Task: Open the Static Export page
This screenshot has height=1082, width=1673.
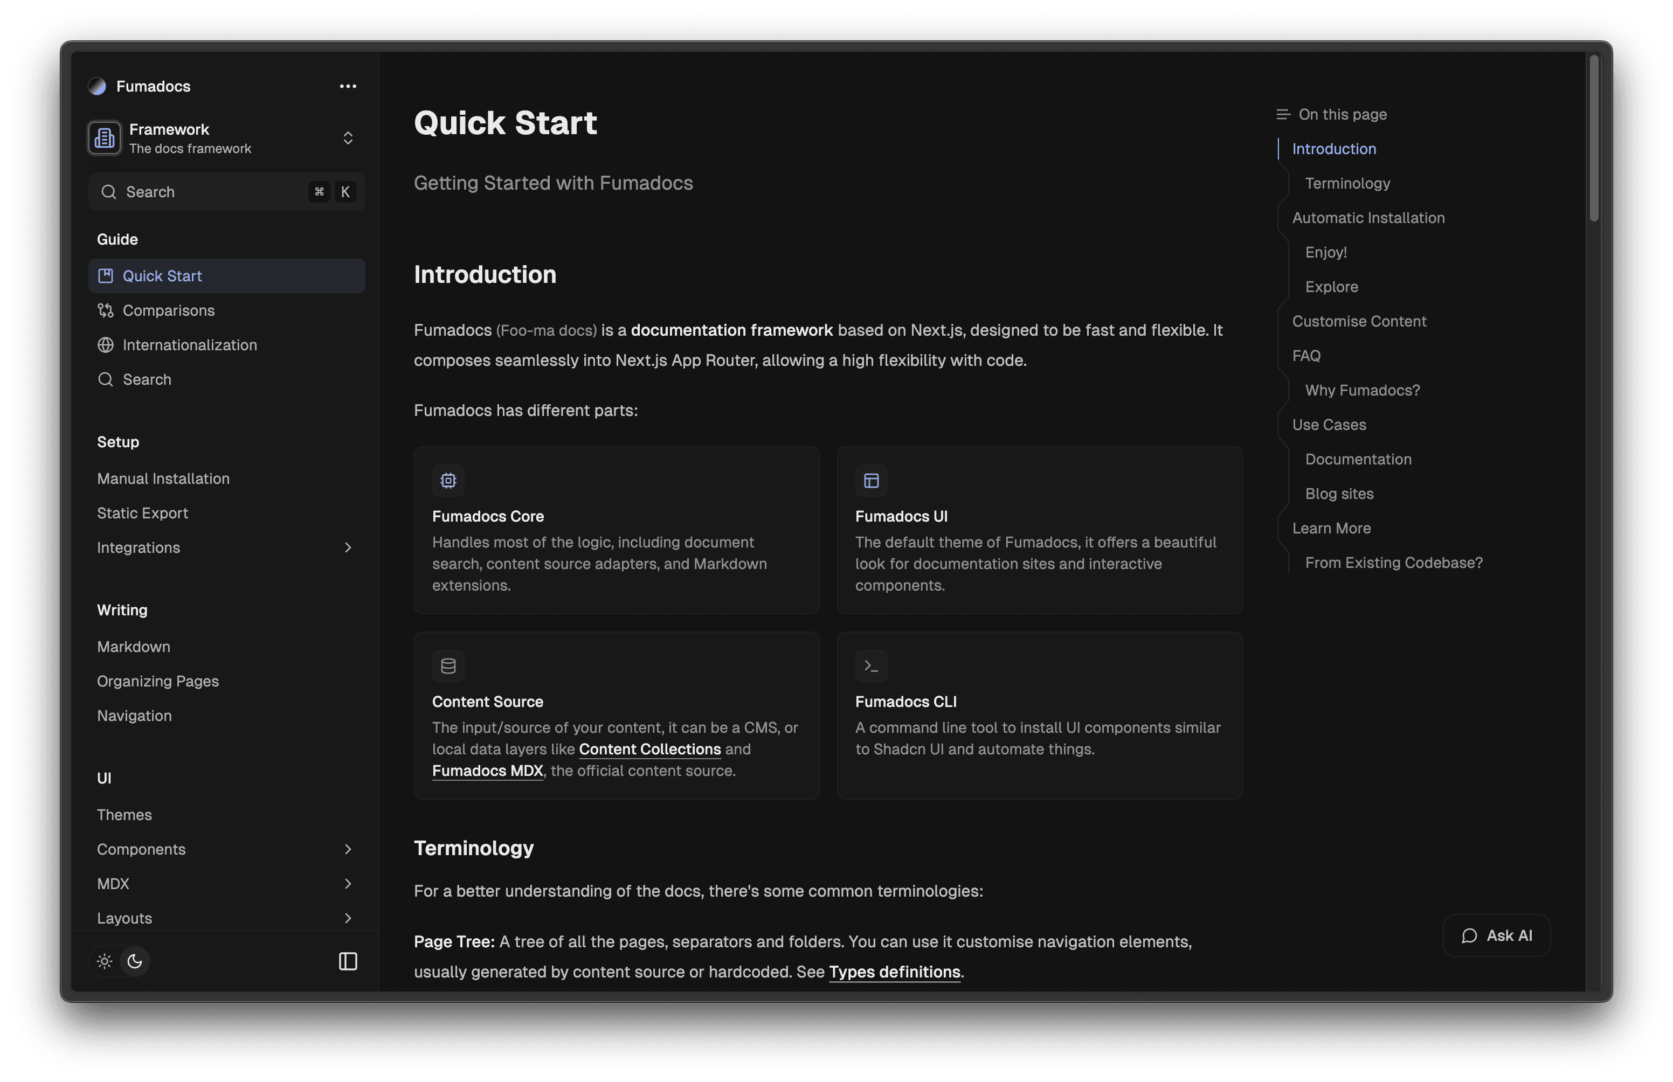Action: 226,512
